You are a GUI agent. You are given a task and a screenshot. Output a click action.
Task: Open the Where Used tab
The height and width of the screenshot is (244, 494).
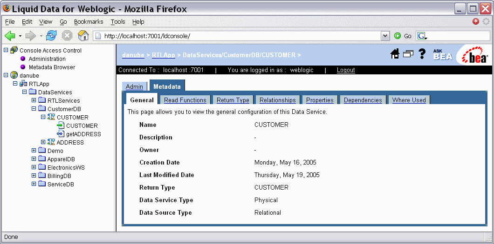click(409, 100)
